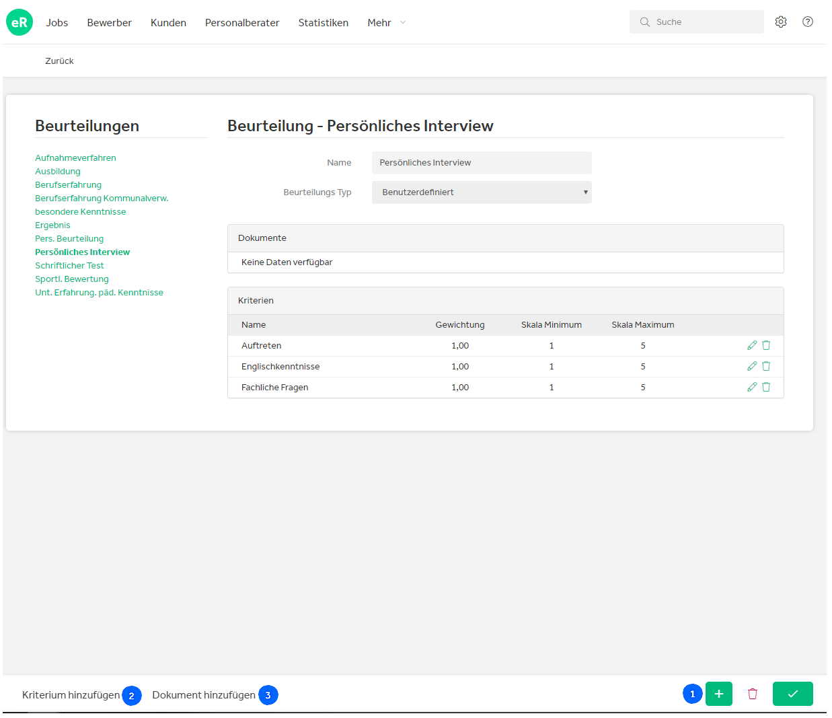Viewport: 832px width, 718px height.
Task: Click the Fachliche Fragen criterion name
Action: point(275,388)
